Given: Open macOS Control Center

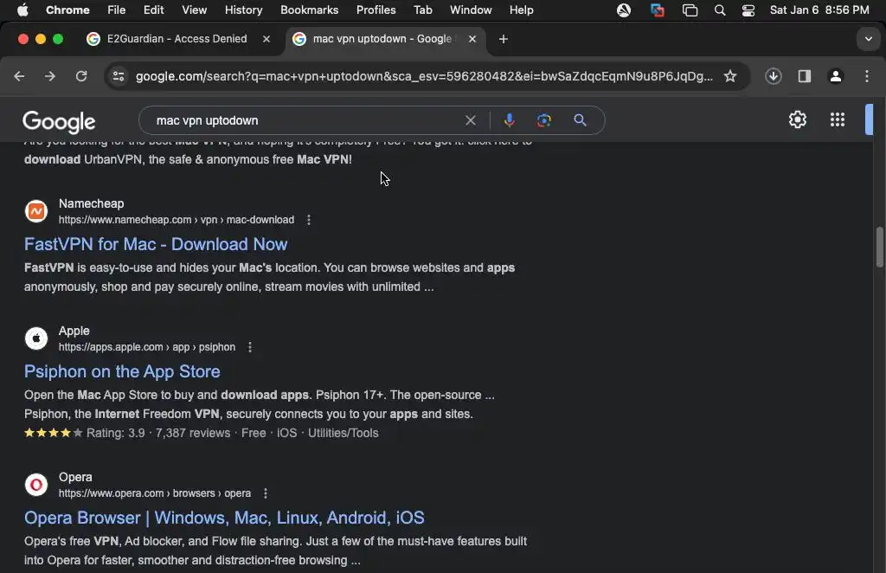Looking at the screenshot, I should point(748,10).
